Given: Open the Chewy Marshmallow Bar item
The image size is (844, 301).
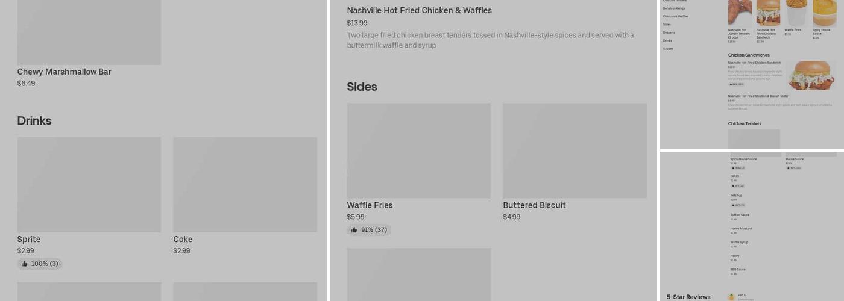Looking at the screenshot, I should click(x=64, y=72).
